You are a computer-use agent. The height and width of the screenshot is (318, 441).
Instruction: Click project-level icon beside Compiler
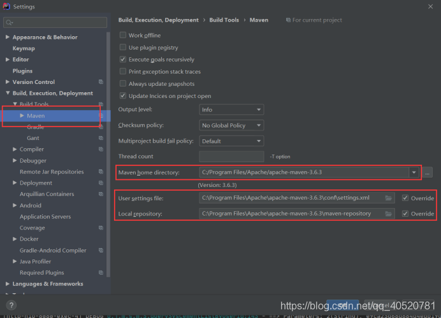click(101, 149)
